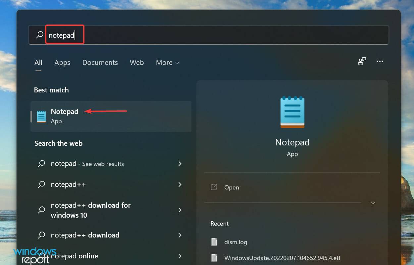Select notepad++ download for windows 10 suggestion

(x=90, y=210)
